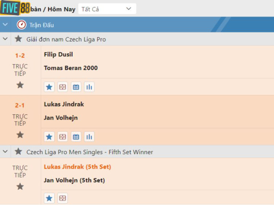The width and height of the screenshot is (274, 205).
Task: Open calendar icon for Jindrak vs Volhejn match
Action: pyautogui.click(x=76, y=137)
